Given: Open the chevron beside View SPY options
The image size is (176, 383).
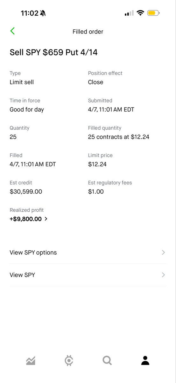Looking at the screenshot, I should (x=163, y=252).
